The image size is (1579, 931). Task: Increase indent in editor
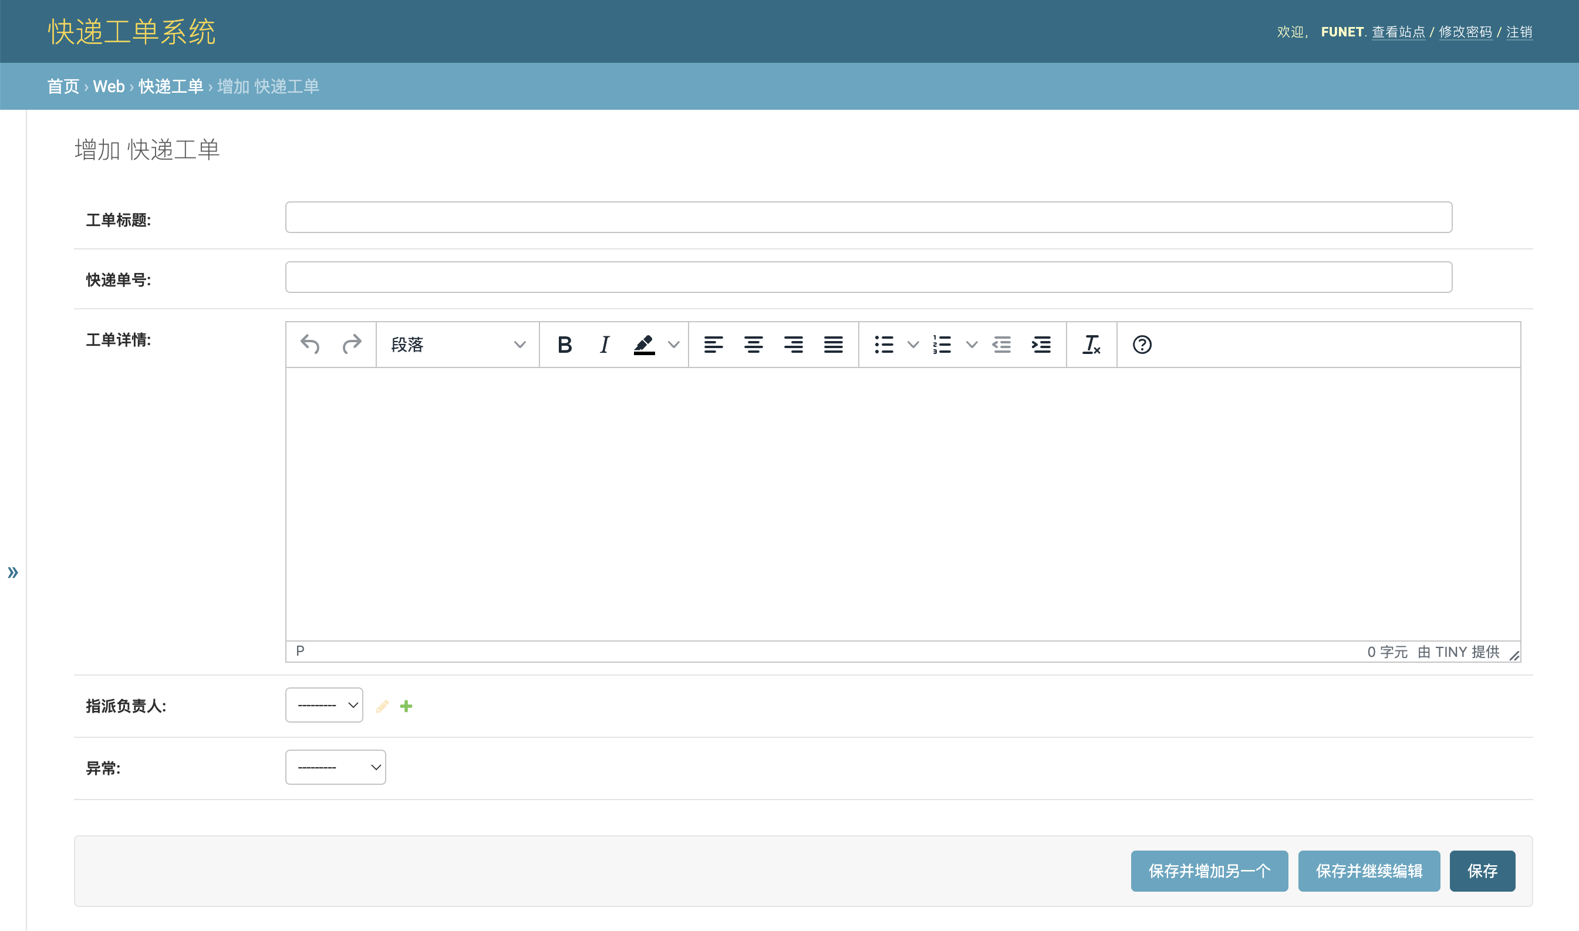coord(1041,345)
